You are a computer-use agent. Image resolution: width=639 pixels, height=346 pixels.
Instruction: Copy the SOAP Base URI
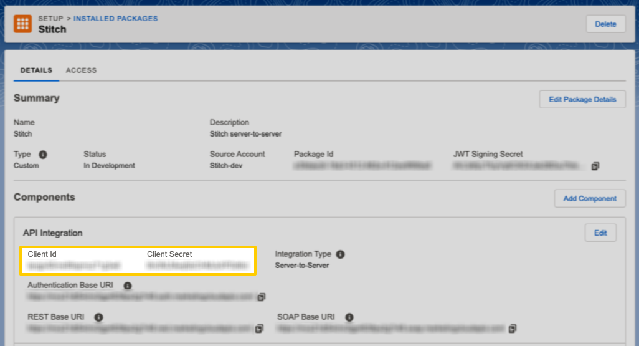[x=513, y=329]
